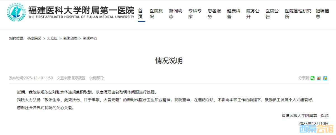Go to 招聘信息 page
Image resolution: width=336 pixels, height=135 pixels.
coord(322,13)
